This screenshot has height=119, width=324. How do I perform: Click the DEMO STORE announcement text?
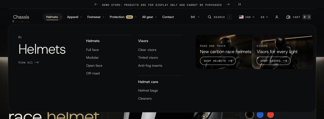162,5
